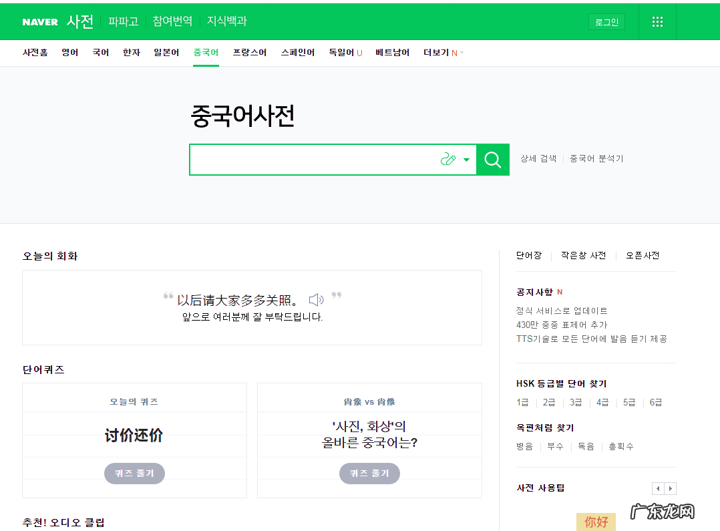Viewport: 720px width, 531px height.
Task: Start the 讨价还价 quiz with 퀴즈 풀기
Action: pyautogui.click(x=134, y=473)
